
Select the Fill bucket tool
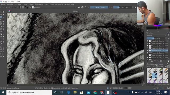click(x=1, y=39)
